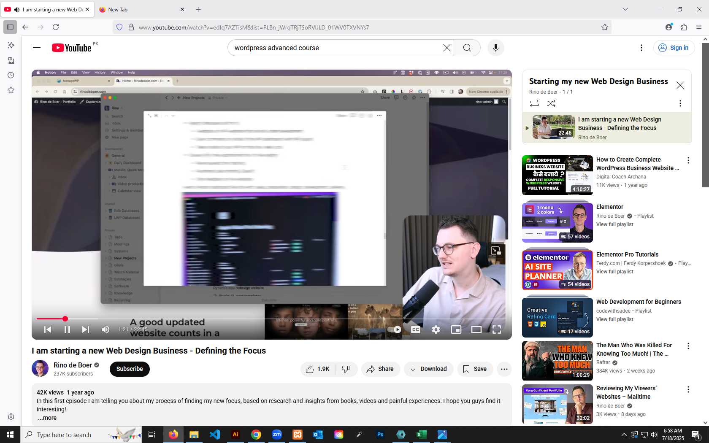Start voice search with microphone

[x=495, y=48]
